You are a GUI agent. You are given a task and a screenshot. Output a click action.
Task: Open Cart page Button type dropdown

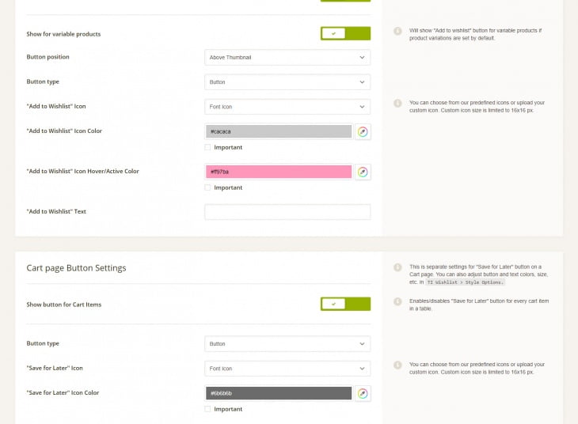tap(287, 343)
